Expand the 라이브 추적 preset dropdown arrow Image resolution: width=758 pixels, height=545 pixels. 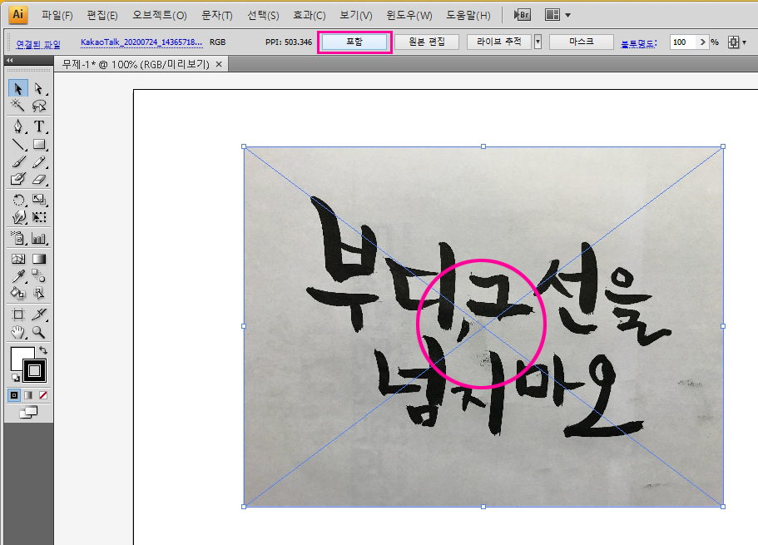(538, 42)
